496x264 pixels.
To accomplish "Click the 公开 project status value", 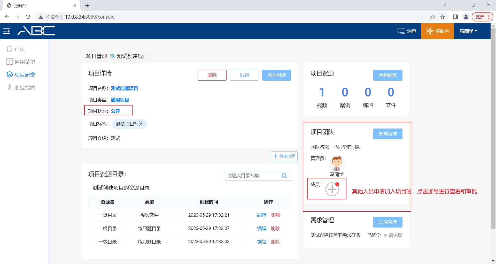I will (x=115, y=111).
